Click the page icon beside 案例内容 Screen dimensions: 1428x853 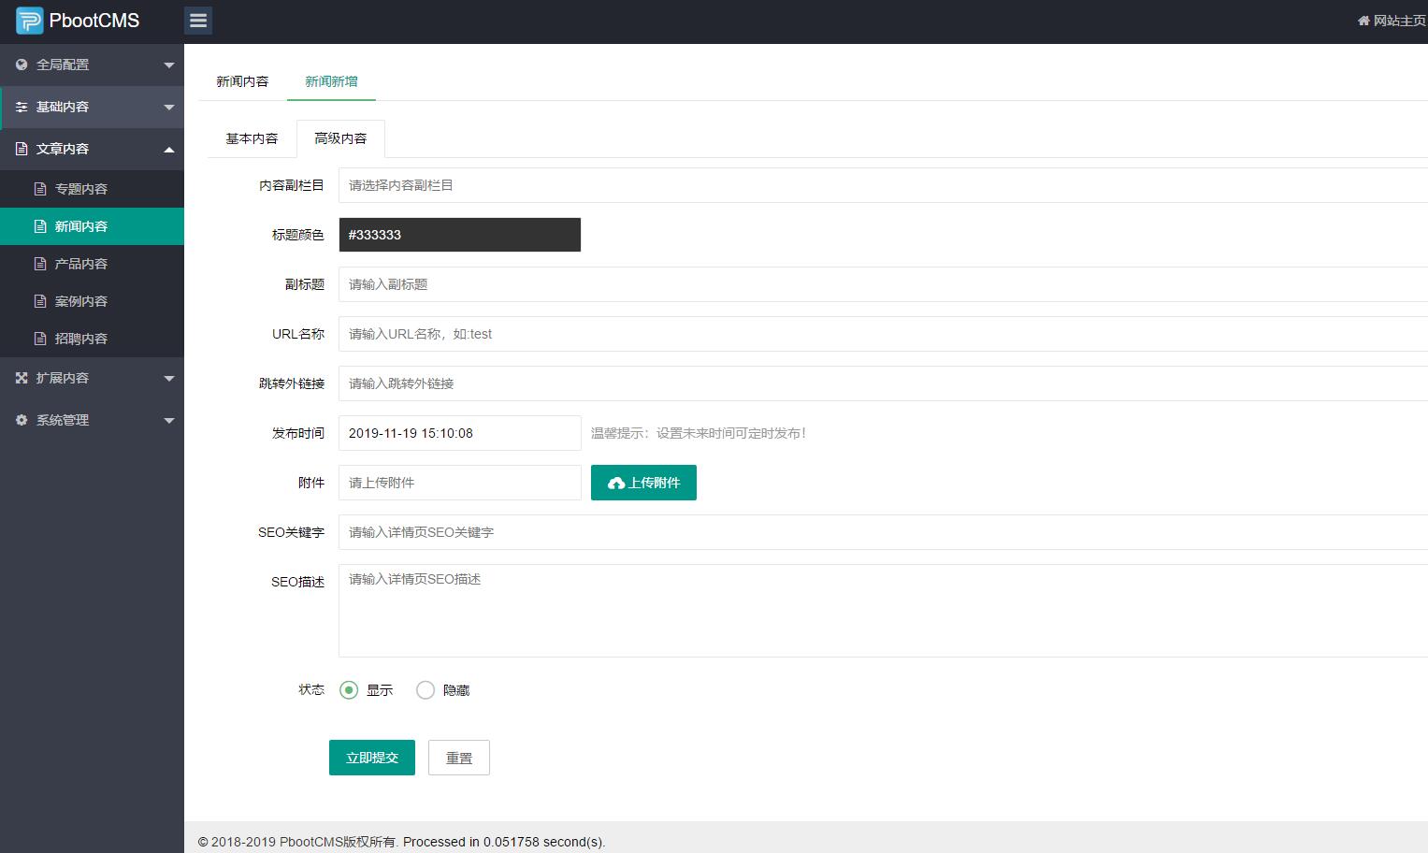click(x=40, y=301)
